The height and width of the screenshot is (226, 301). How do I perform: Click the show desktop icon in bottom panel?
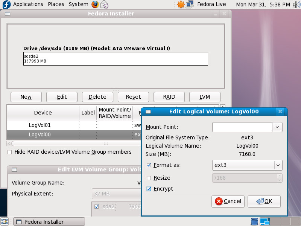coord(5,222)
